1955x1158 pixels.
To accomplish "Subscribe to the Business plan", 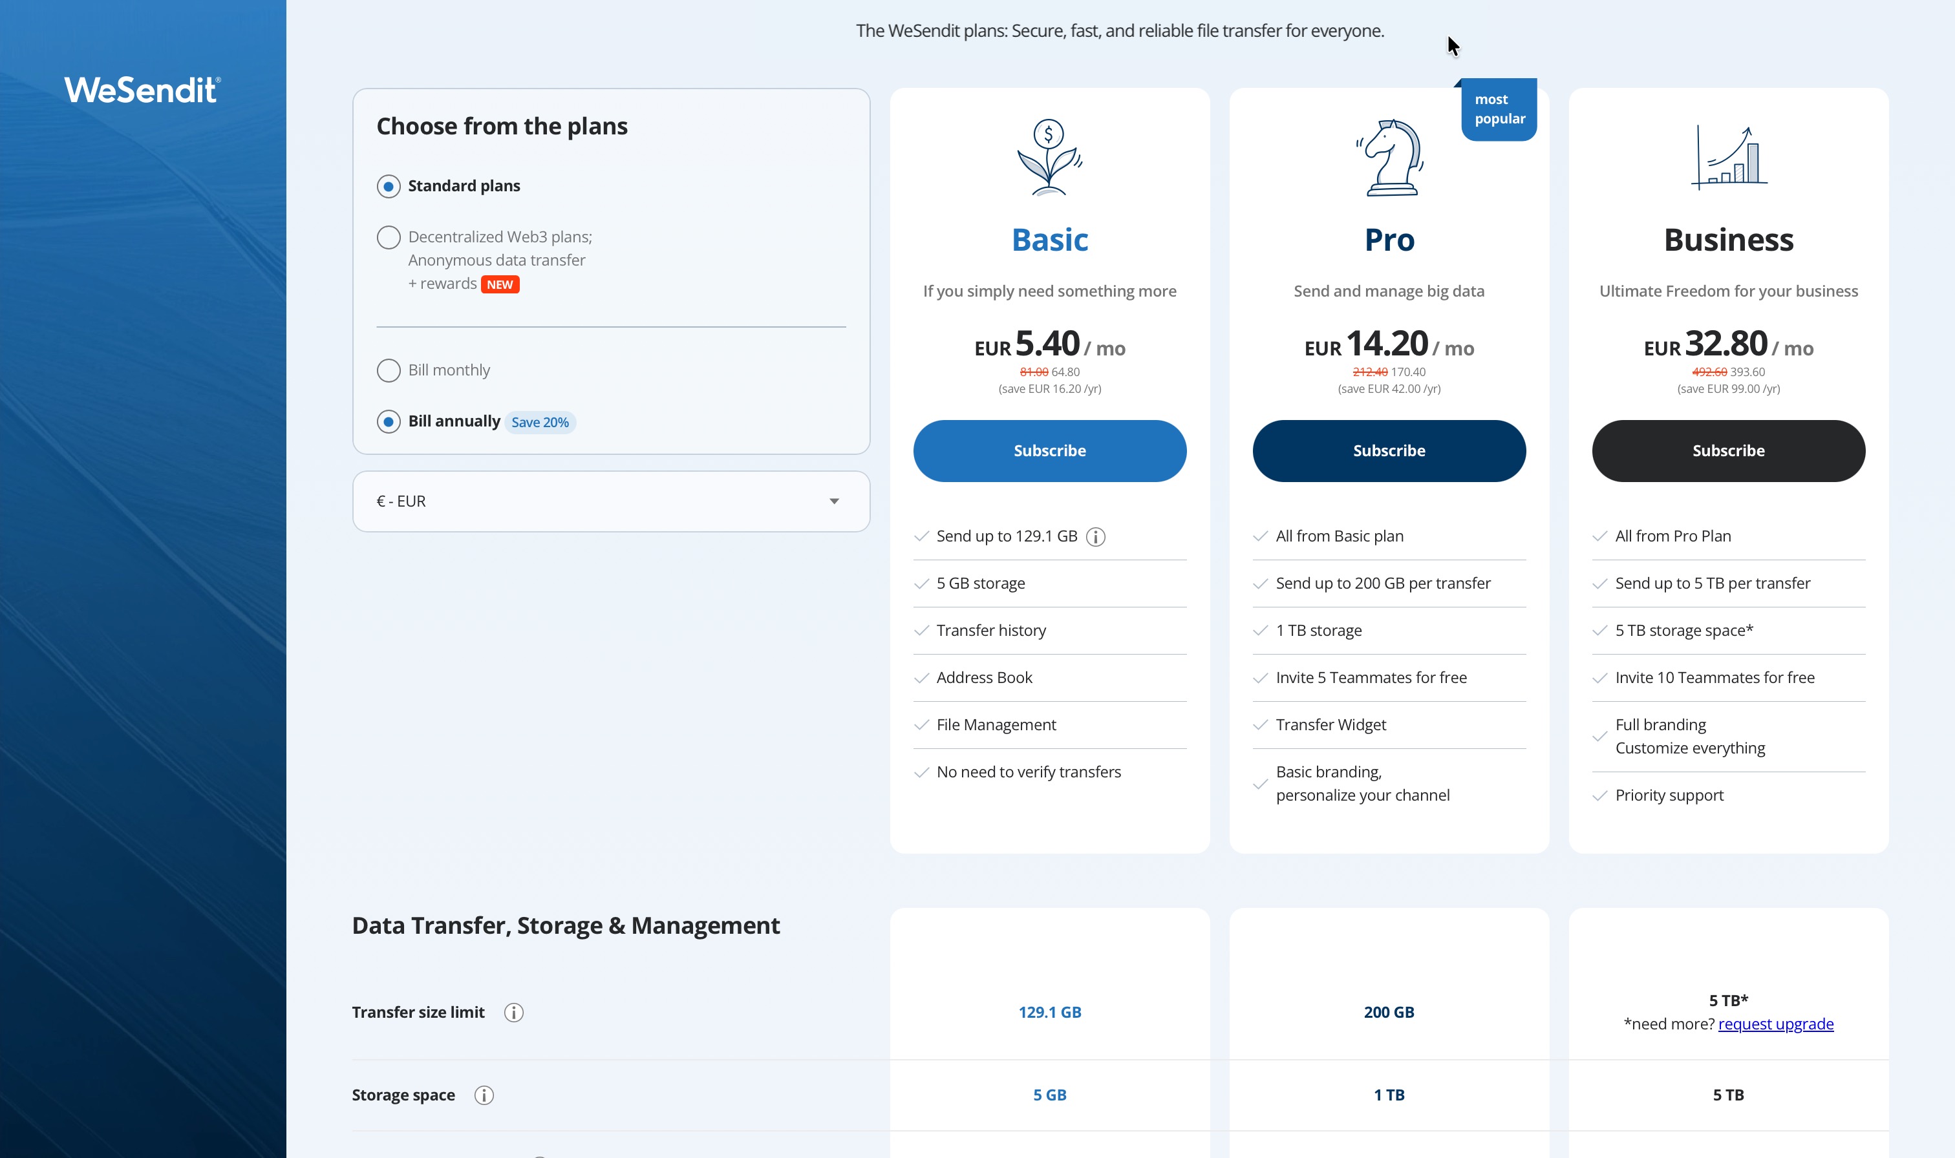I will (x=1728, y=450).
